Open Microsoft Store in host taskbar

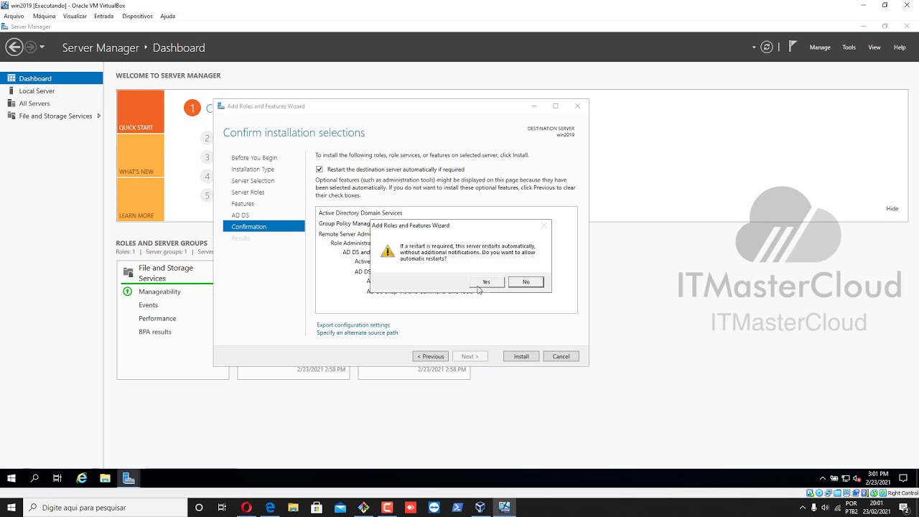click(x=317, y=508)
